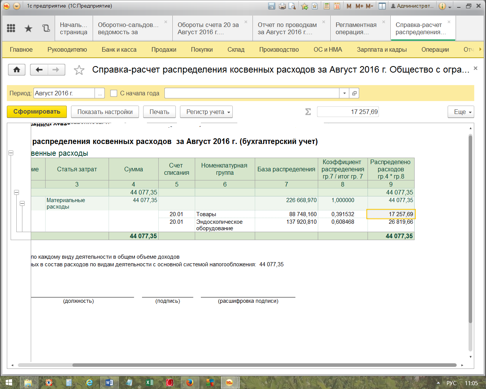Add report to favorites with star outline
The image size is (486, 389).
[x=79, y=70]
